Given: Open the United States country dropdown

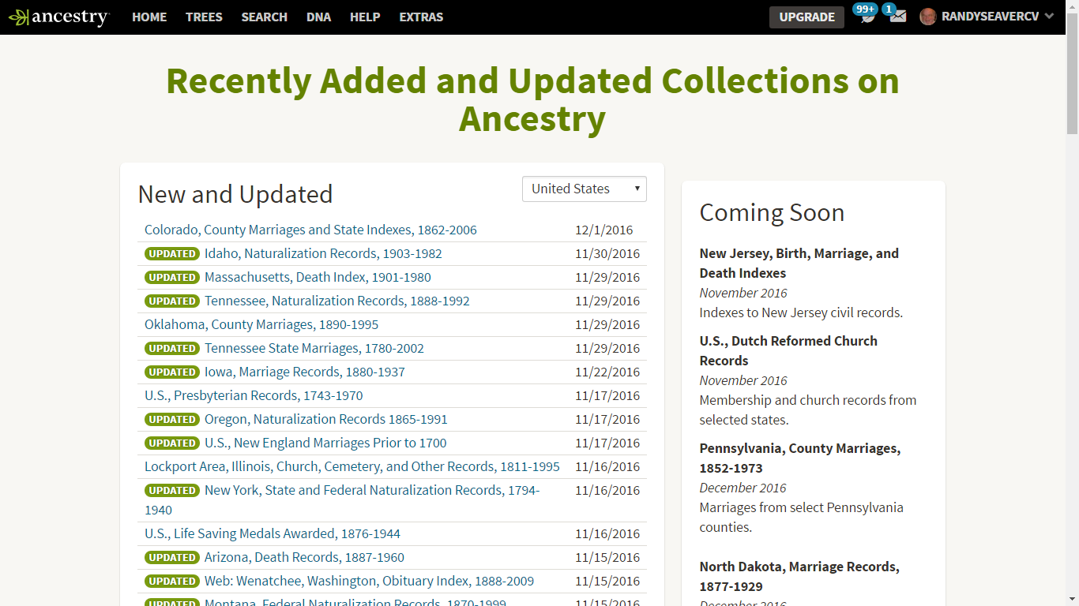Looking at the screenshot, I should (584, 189).
